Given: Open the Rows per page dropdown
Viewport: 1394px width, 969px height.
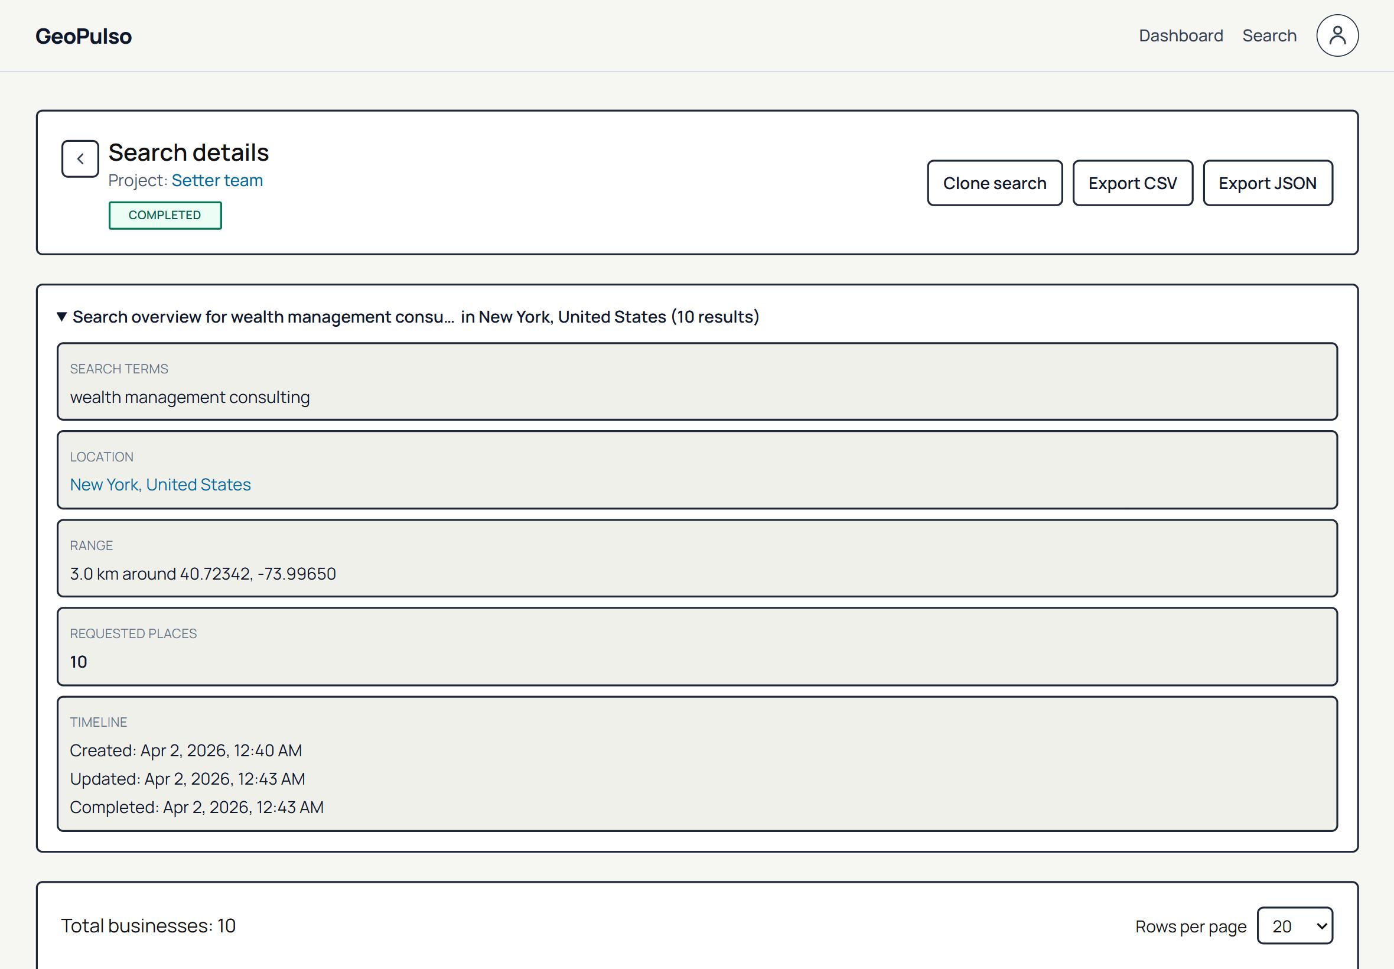Looking at the screenshot, I should (x=1295, y=926).
